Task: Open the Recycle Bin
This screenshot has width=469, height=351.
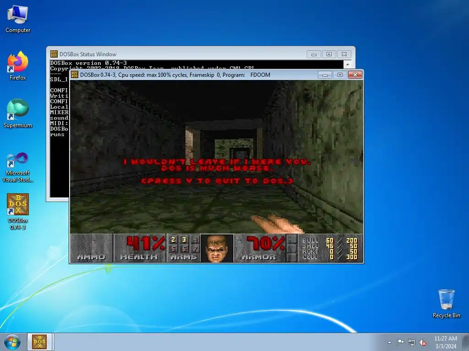Action: coord(446,303)
